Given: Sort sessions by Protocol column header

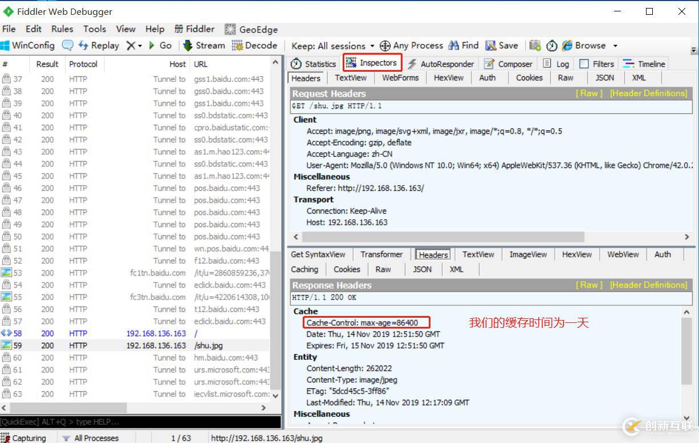Looking at the screenshot, I should tap(83, 64).
